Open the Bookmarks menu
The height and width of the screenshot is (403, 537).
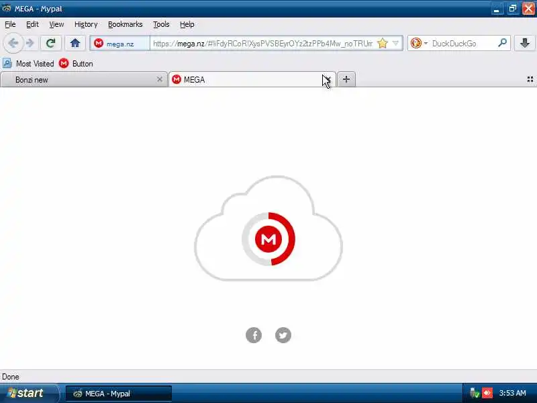coord(125,24)
